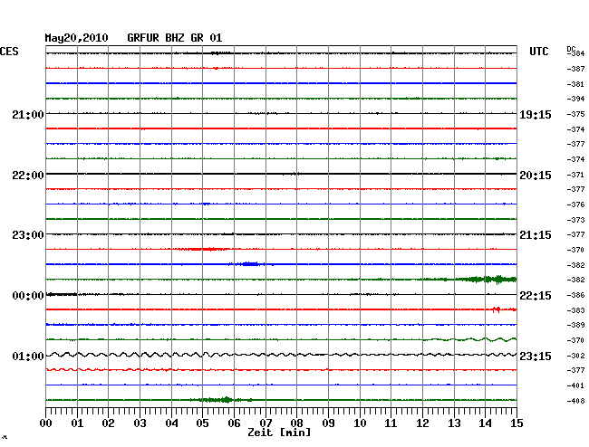
Task: Click the blue burst on the -382 blue trace
Action: coord(250,264)
